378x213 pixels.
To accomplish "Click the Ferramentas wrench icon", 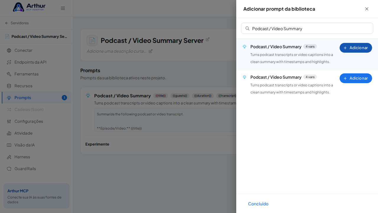I will [9, 74].
